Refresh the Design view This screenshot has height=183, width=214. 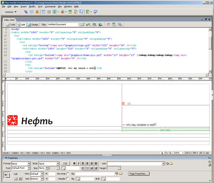pos(108,25)
